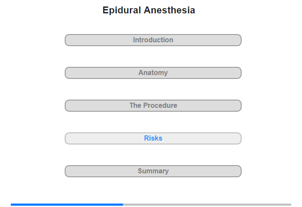
Task: Go to the Summary section
Action: click(153, 171)
